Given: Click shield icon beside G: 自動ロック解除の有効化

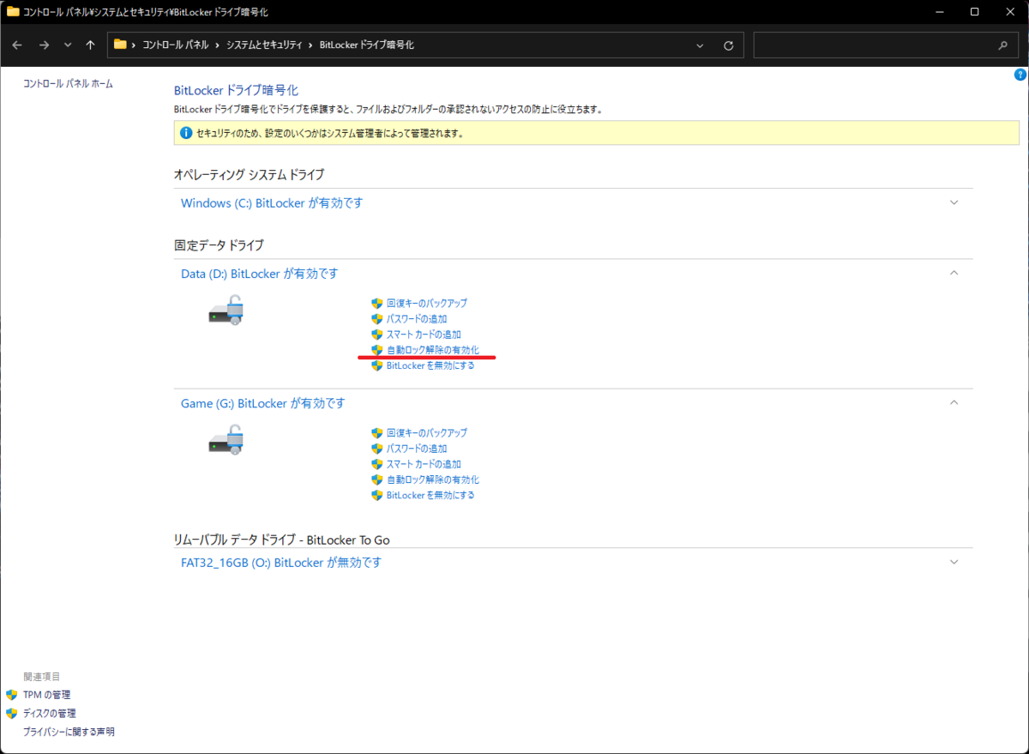Looking at the screenshot, I should pyautogui.click(x=376, y=480).
